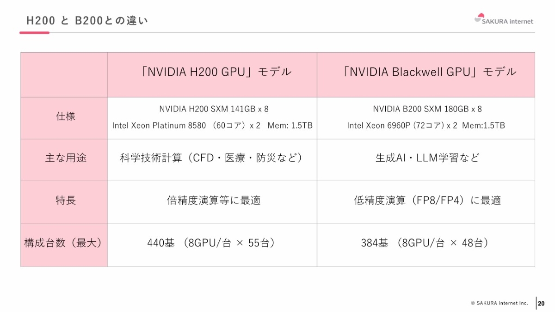Click the Intel Xeon 6960P spec line
The width and height of the screenshot is (555, 312).
(x=426, y=125)
